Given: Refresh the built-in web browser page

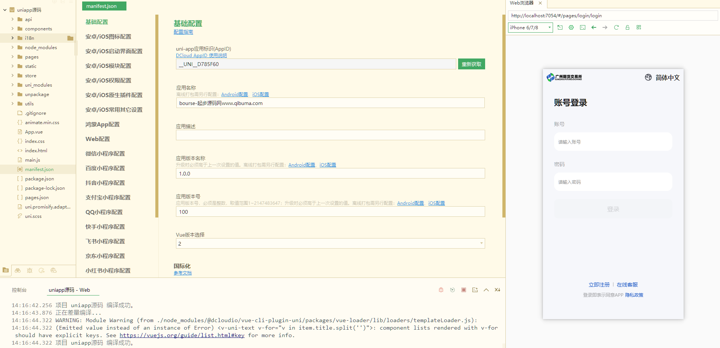Looking at the screenshot, I should [x=616, y=27].
